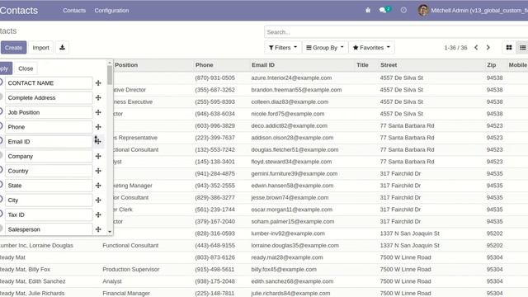This screenshot has height=297, width=528.
Task: Open the Filters dropdown
Action: pyautogui.click(x=283, y=48)
